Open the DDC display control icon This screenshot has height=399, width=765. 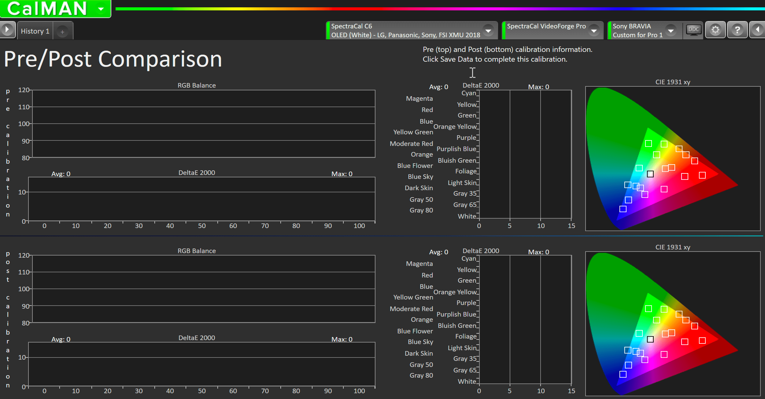click(x=693, y=30)
